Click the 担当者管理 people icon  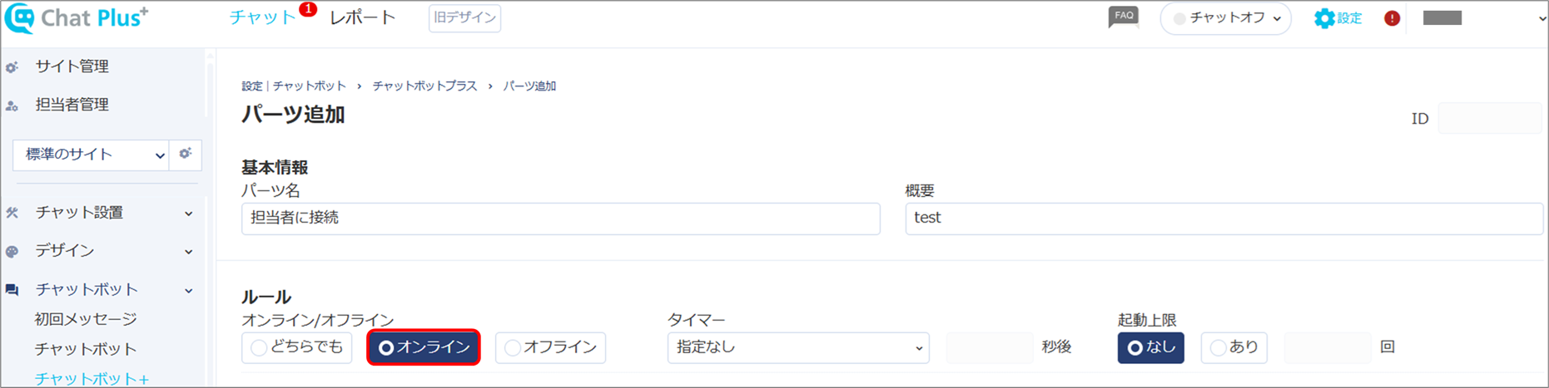12,106
